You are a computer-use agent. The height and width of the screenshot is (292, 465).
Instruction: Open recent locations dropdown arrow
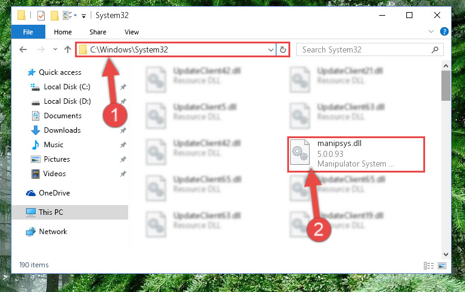(55, 49)
